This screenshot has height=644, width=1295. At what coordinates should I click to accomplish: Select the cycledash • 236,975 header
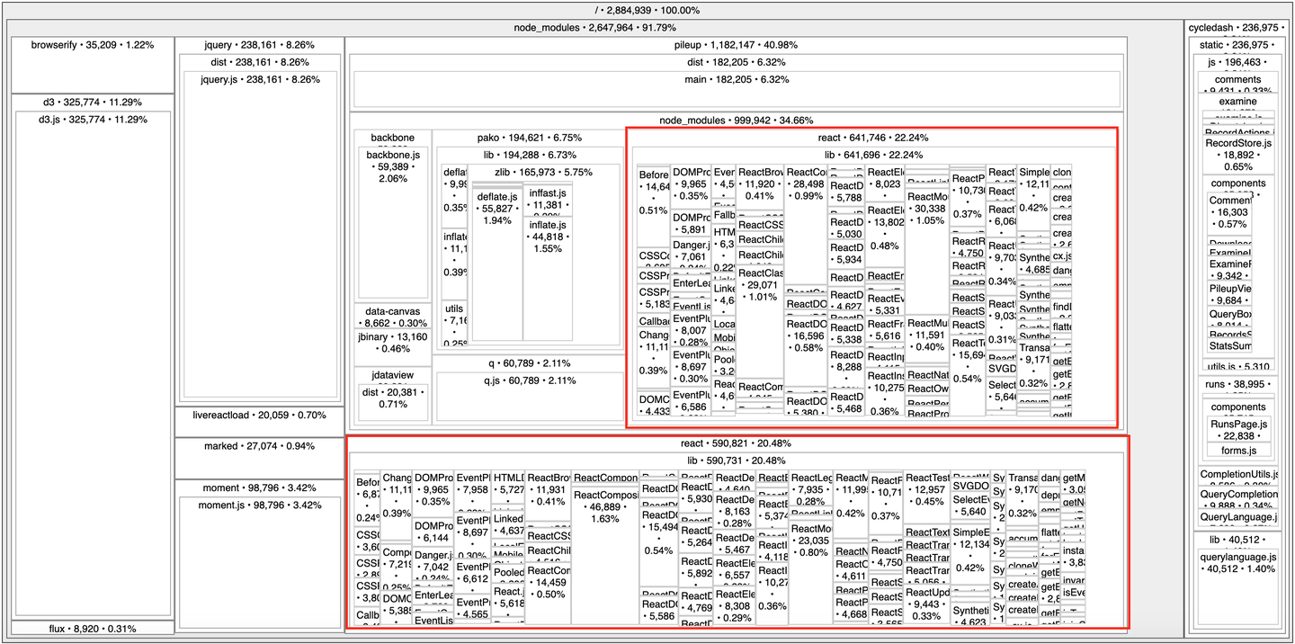pyautogui.click(x=1236, y=28)
